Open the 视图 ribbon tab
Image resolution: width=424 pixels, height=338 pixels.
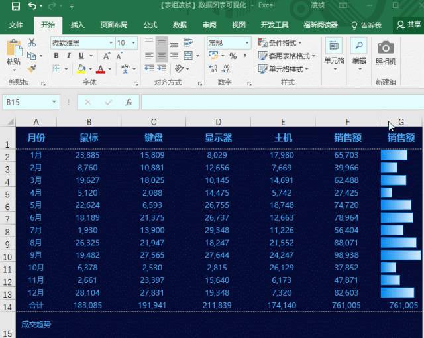pos(238,25)
